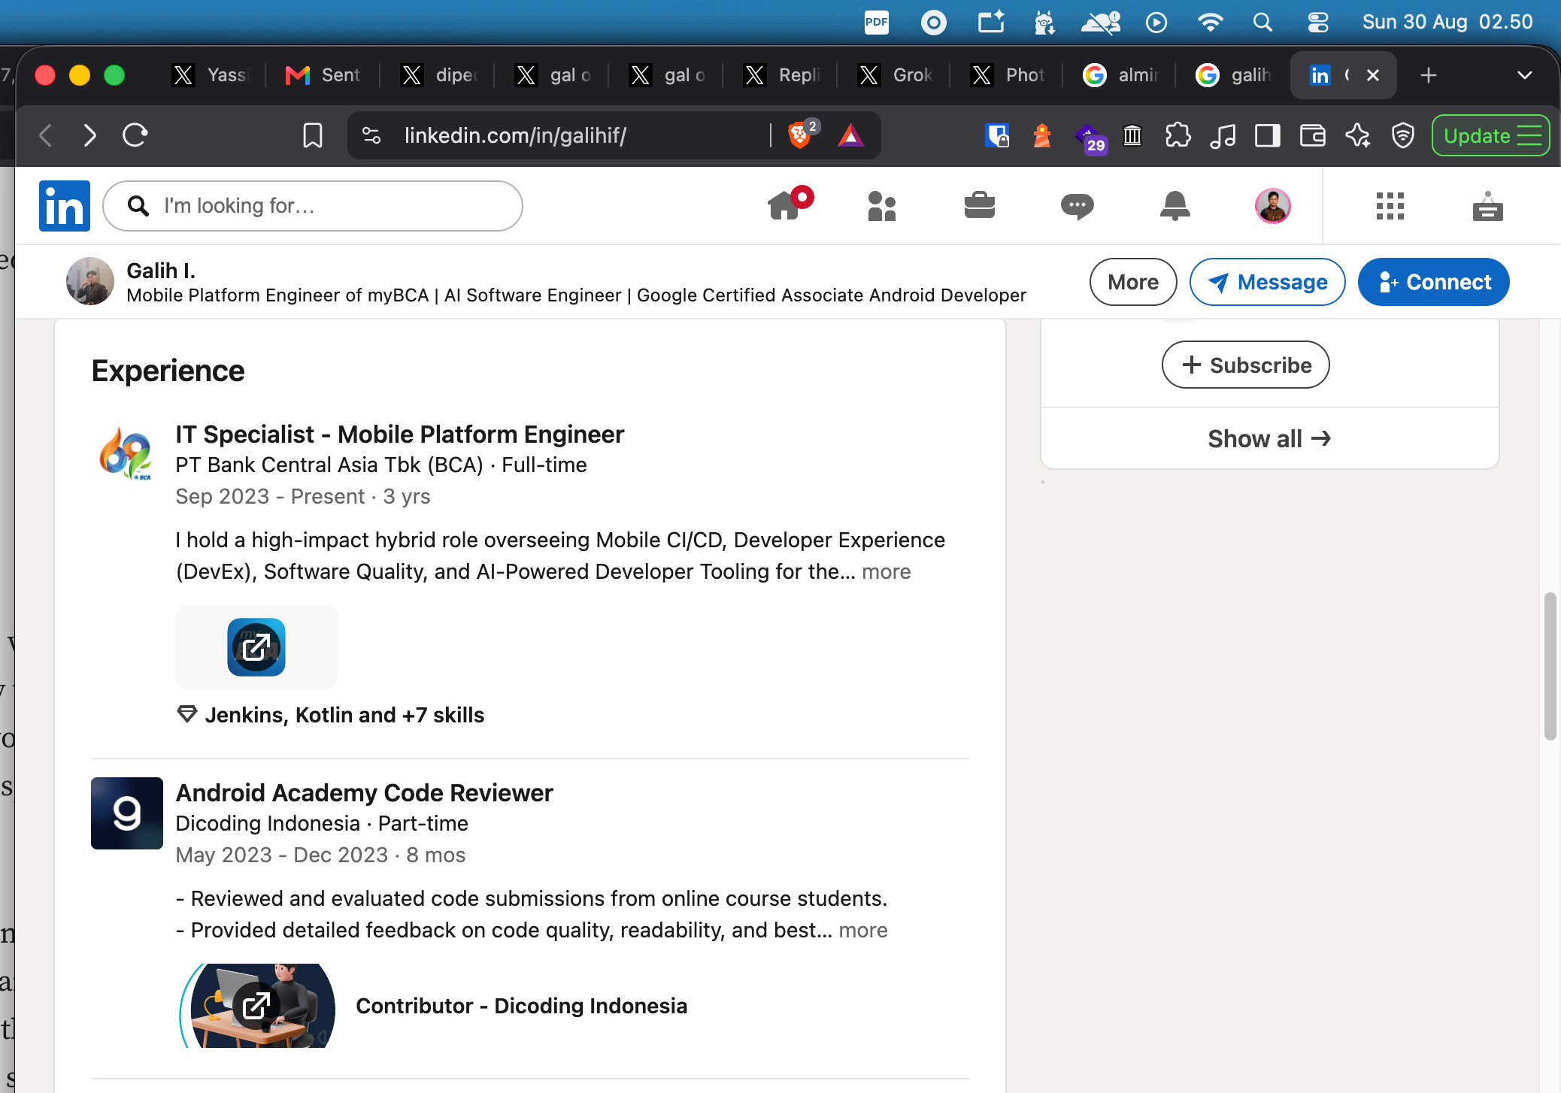Open the site settings icon in address bar
This screenshot has width=1561, height=1093.
pyautogui.click(x=371, y=135)
